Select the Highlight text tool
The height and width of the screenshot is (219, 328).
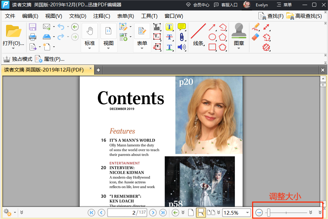169,27
